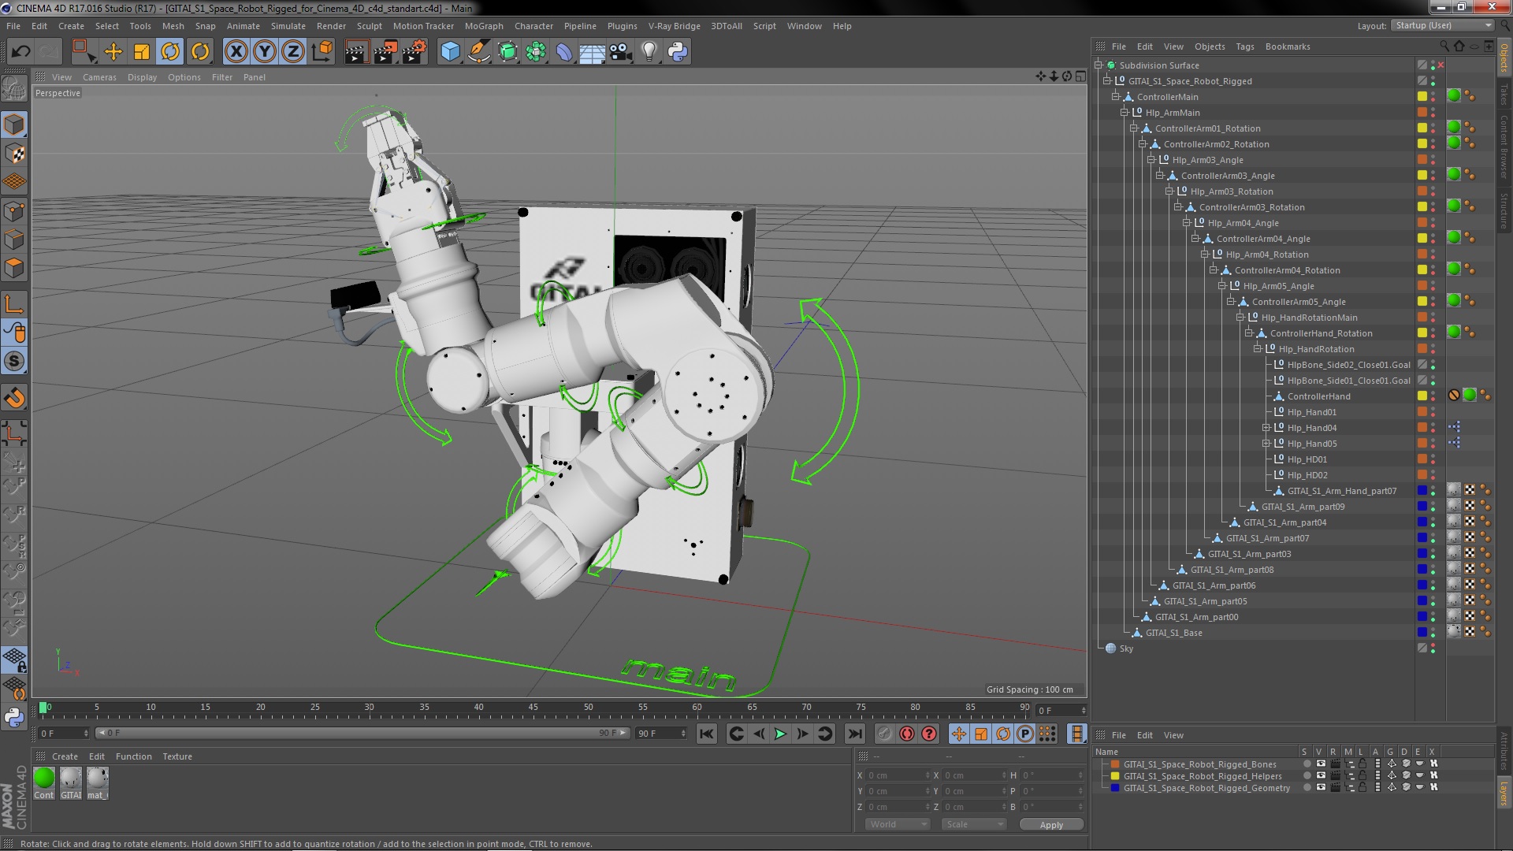Open Object Manager Tags menu

click(x=1245, y=46)
